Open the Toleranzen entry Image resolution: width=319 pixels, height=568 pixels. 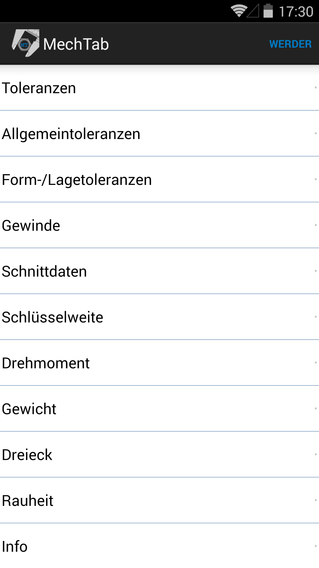[x=159, y=88]
